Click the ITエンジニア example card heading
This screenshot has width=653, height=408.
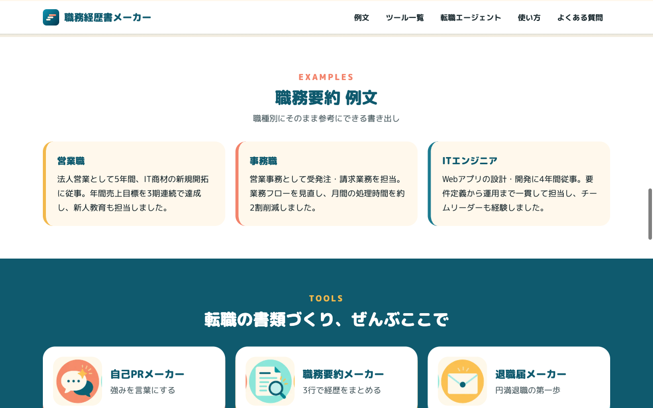pos(470,161)
